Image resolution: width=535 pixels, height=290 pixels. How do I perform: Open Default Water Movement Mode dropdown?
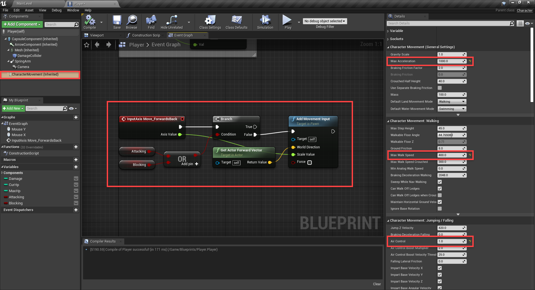tap(452, 109)
